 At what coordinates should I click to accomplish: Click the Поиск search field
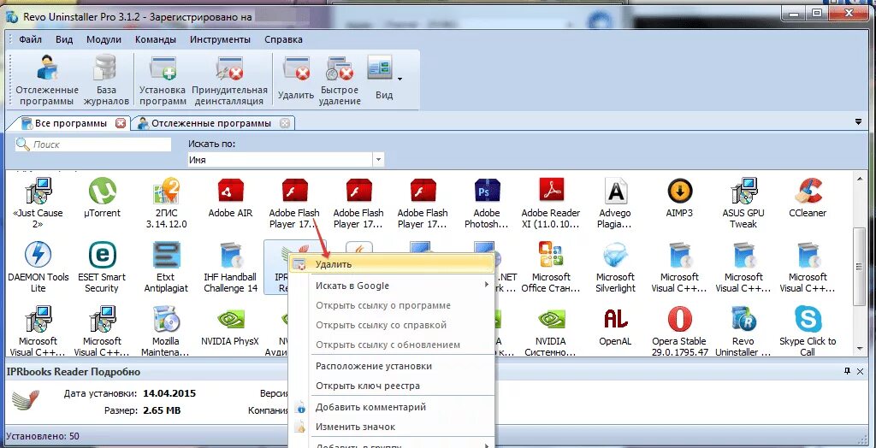tap(93, 144)
